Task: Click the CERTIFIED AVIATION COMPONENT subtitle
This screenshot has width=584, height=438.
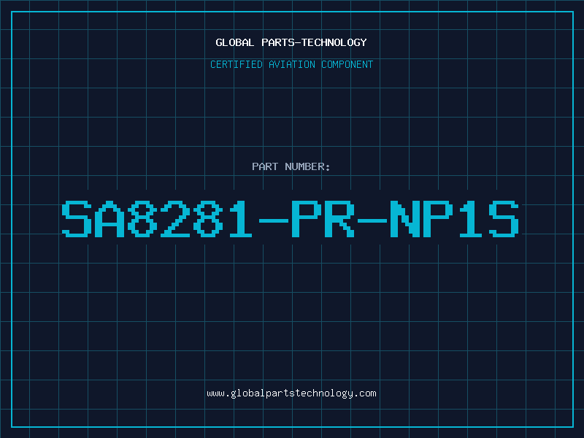Action: (291, 64)
